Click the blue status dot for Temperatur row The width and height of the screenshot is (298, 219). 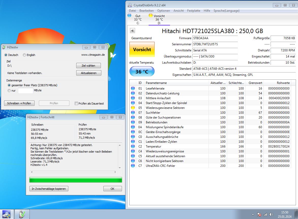pyautogui.click(x=133, y=146)
